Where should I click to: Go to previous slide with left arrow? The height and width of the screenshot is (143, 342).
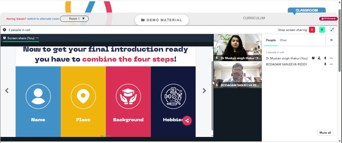pos(7,90)
